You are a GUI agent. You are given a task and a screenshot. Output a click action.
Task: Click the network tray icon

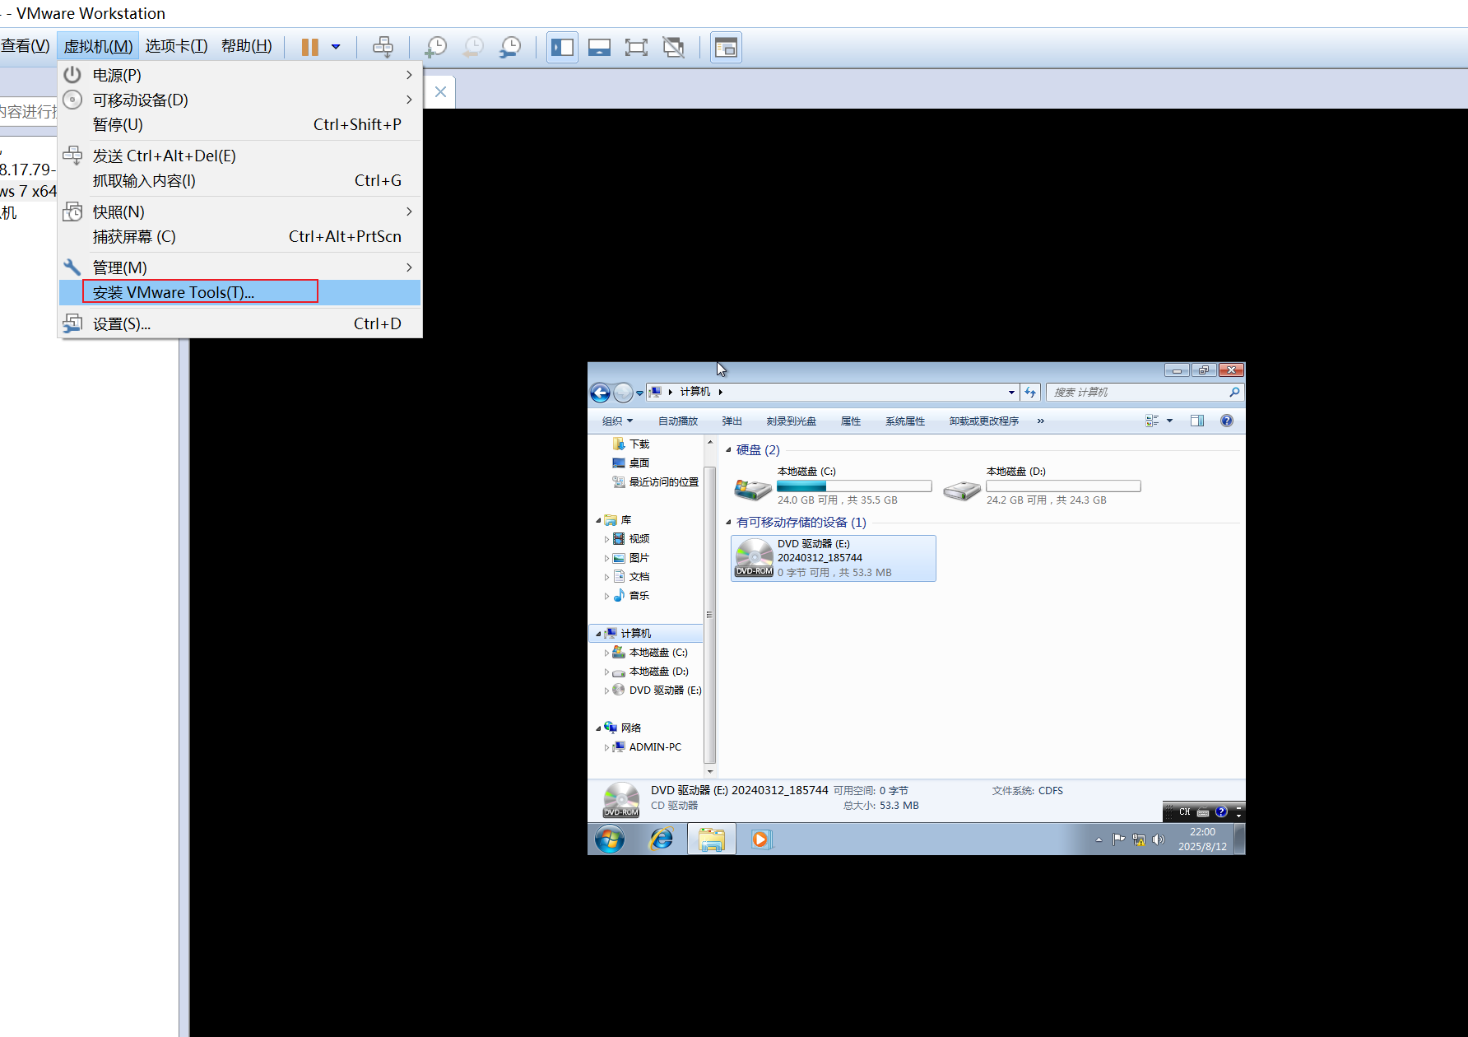1139,839
